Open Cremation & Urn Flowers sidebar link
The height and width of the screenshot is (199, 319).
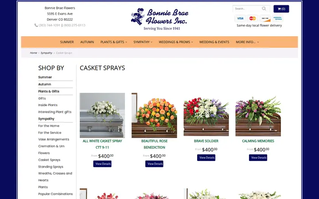(x=51, y=149)
